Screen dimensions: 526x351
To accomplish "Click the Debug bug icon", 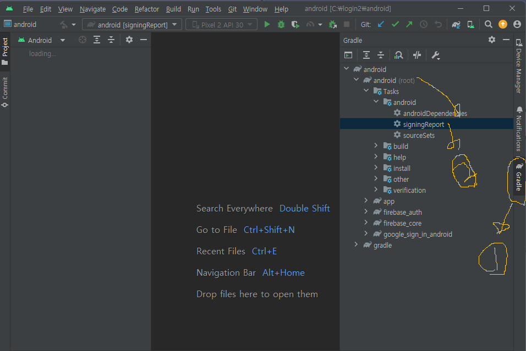I will [281, 25].
